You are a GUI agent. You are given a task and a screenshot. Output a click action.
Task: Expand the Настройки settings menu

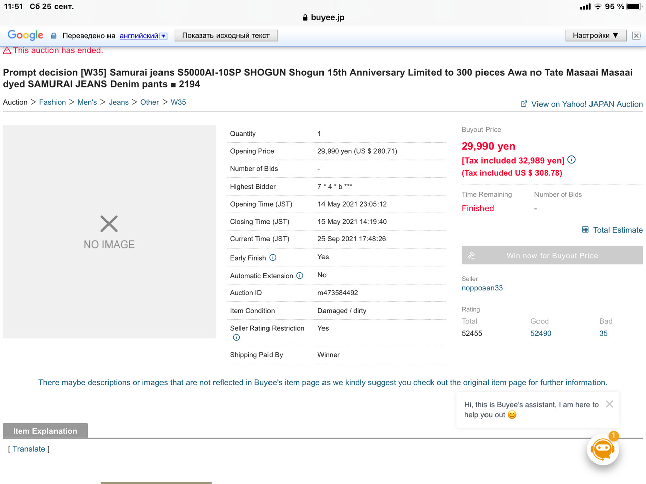click(596, 36)
